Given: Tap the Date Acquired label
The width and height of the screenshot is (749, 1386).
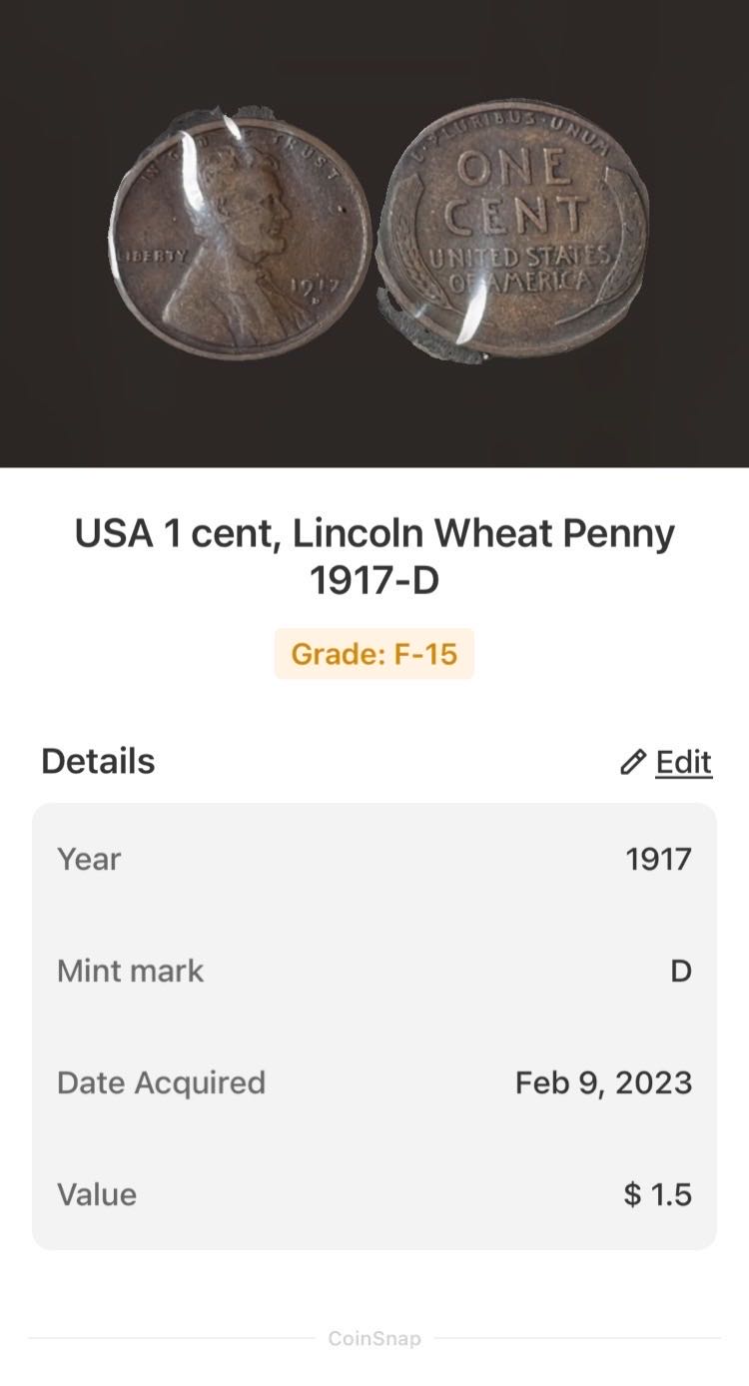Looking at the screenshot, I should (x=161, y=1082).
